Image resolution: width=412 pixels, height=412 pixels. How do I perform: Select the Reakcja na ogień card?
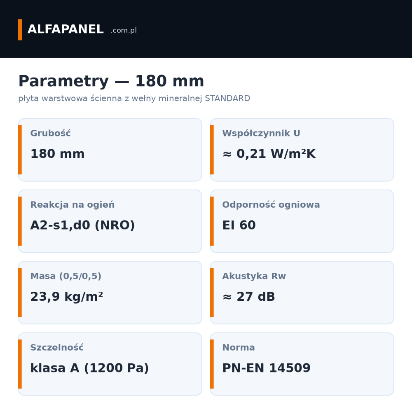tap(110, 221)
